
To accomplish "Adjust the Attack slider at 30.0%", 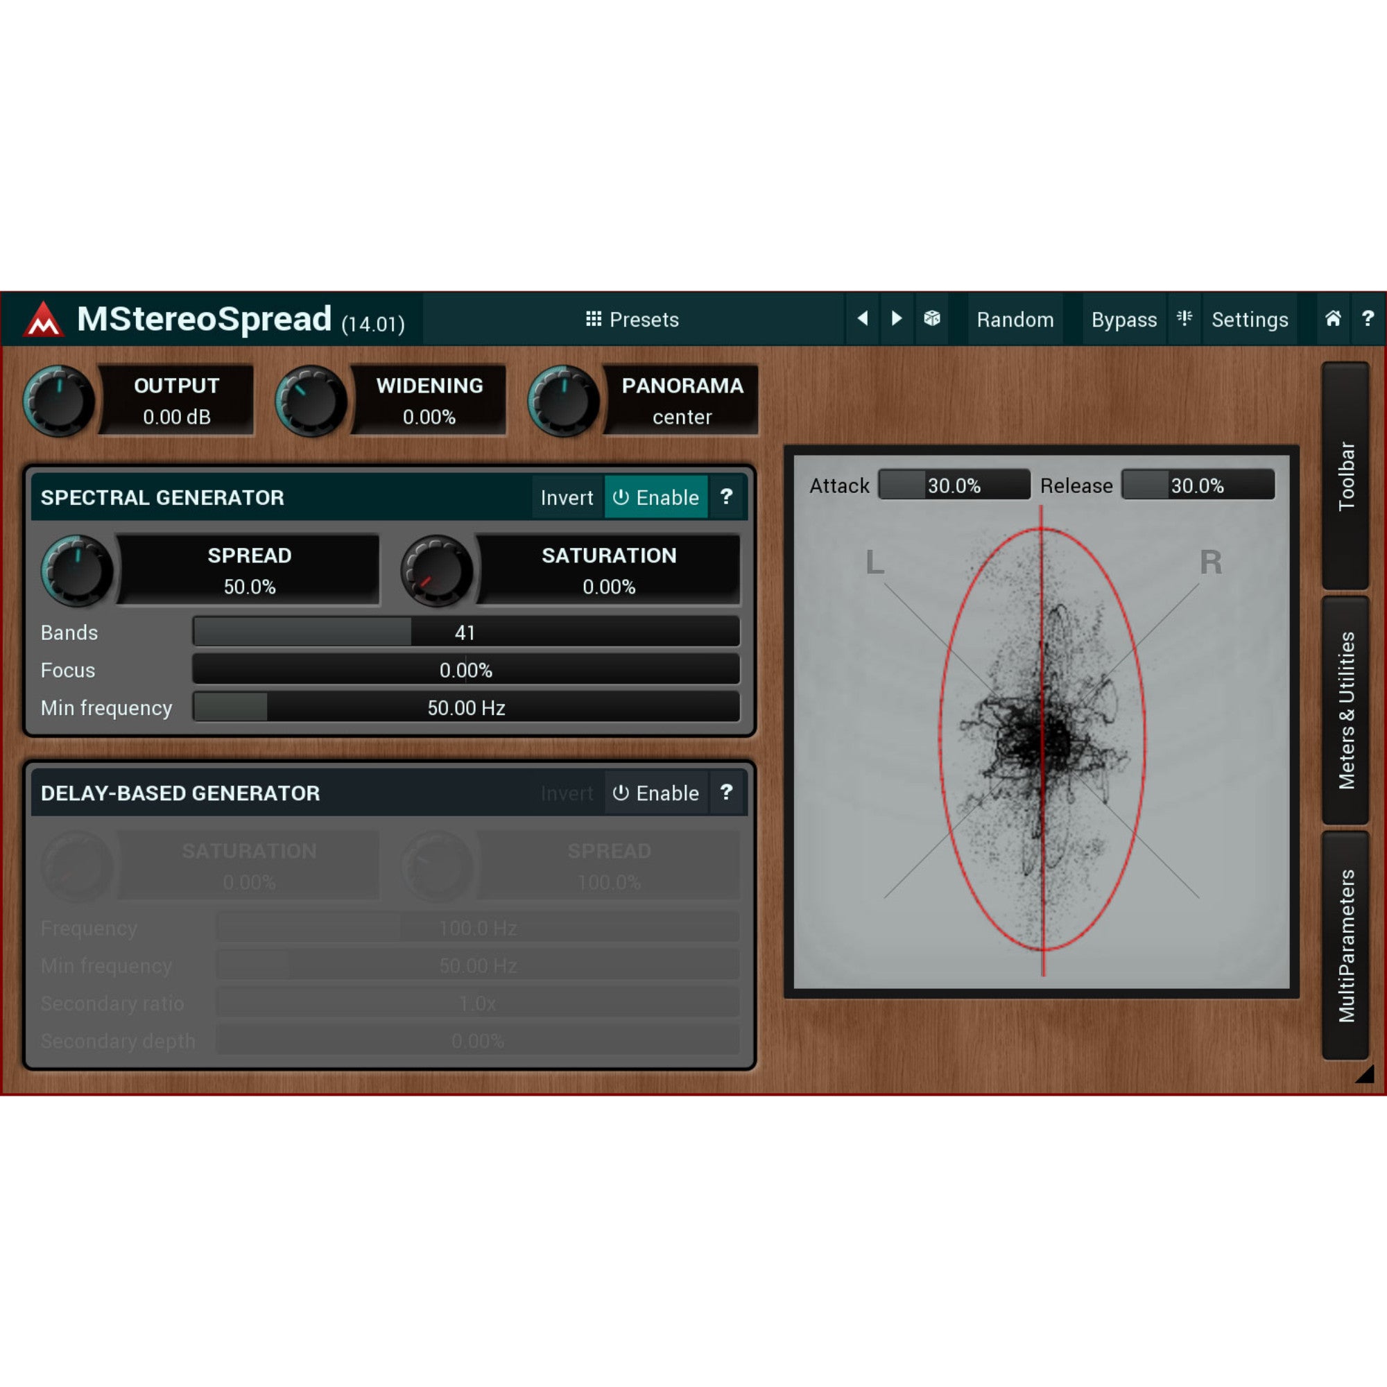I will pyautogui.click(x=954, y=485).
